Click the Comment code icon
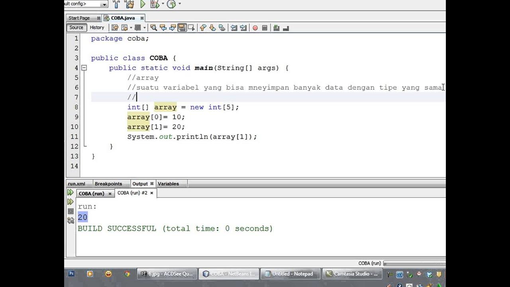The image size is (510, 287). point(276,28)
